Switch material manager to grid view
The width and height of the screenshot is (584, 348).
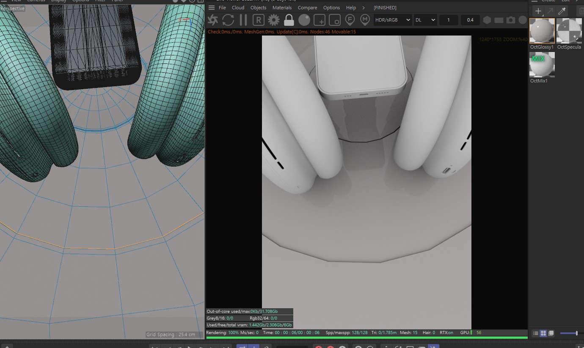pos(543,333)
